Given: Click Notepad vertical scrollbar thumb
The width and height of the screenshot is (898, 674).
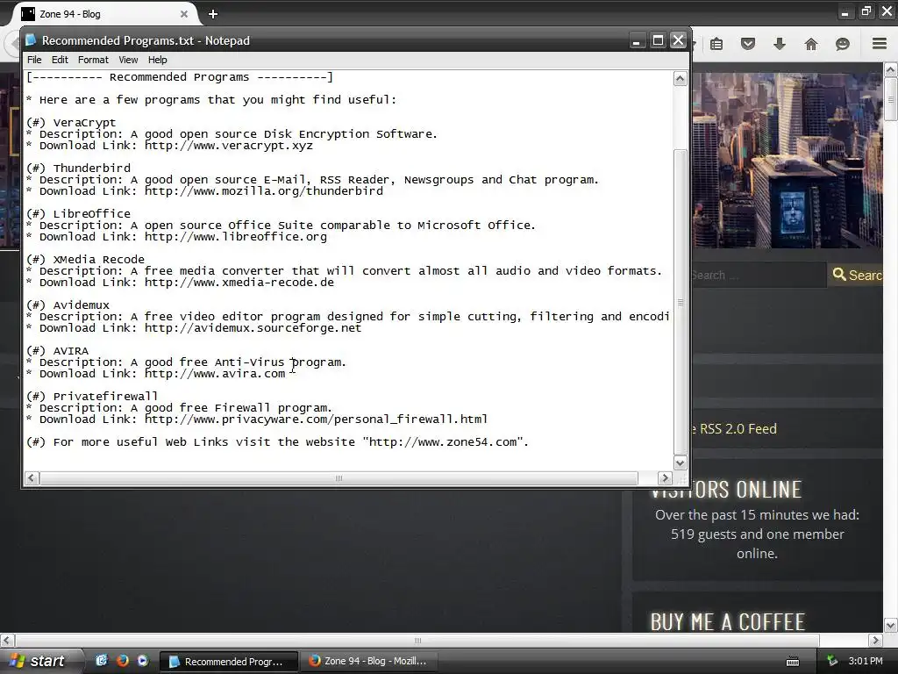Looking at the screenshot, I should [680, 302].
